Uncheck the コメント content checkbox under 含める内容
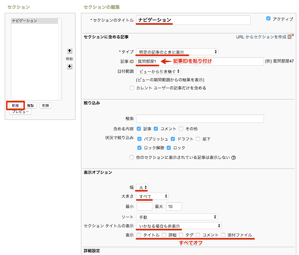The height and width of the screenshot is (255, 299). (156, 129)
